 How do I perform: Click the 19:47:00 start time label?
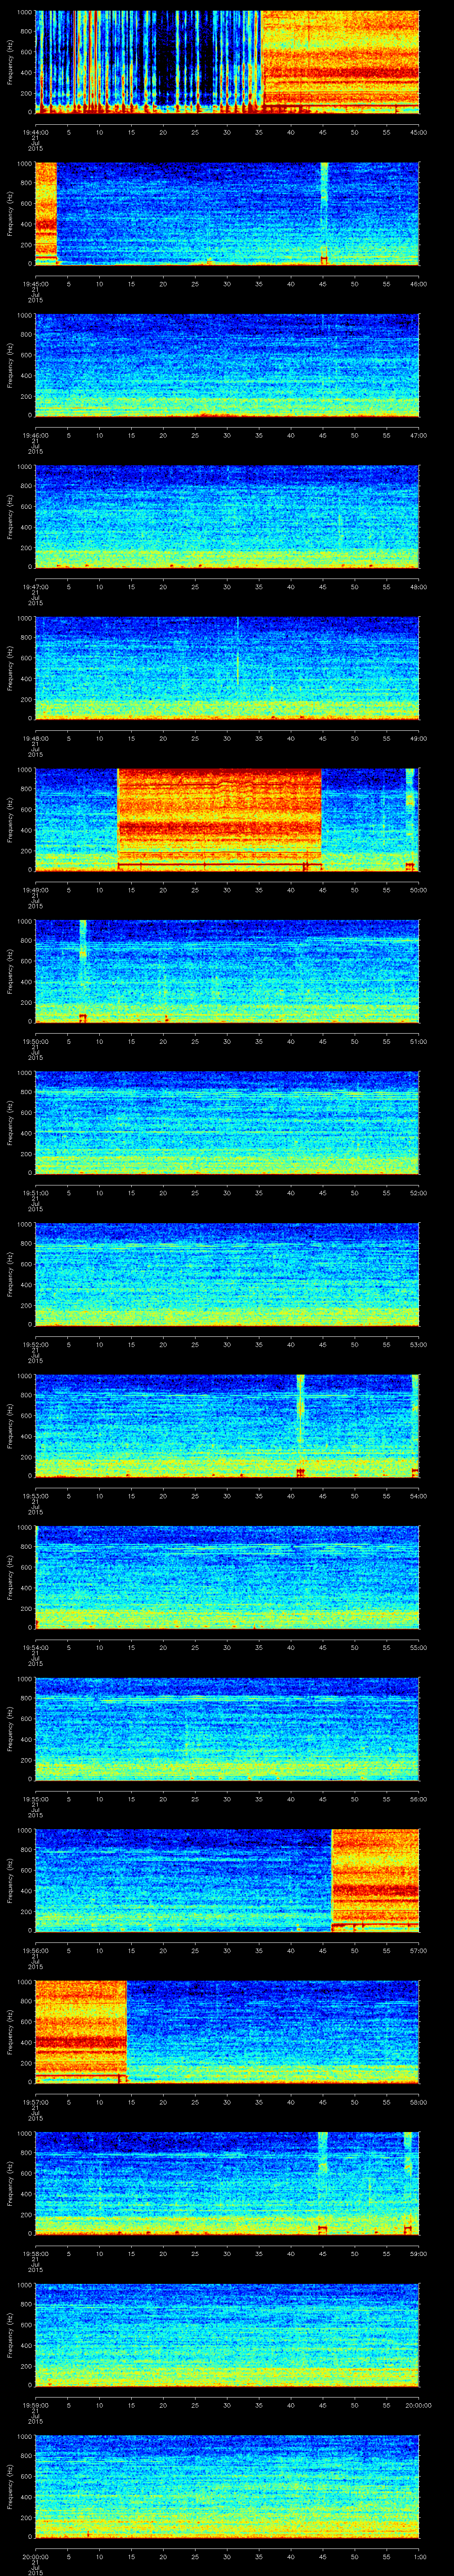(x=35, y=587)
